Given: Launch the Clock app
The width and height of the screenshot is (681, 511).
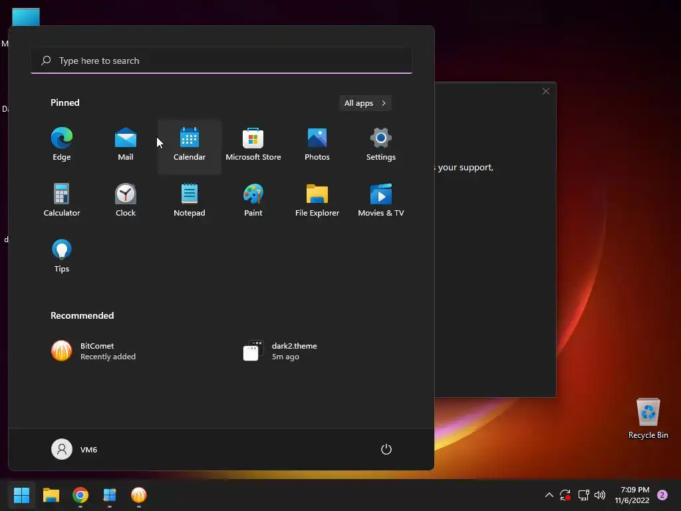Looking at the screenshot, I should [126, 201].
